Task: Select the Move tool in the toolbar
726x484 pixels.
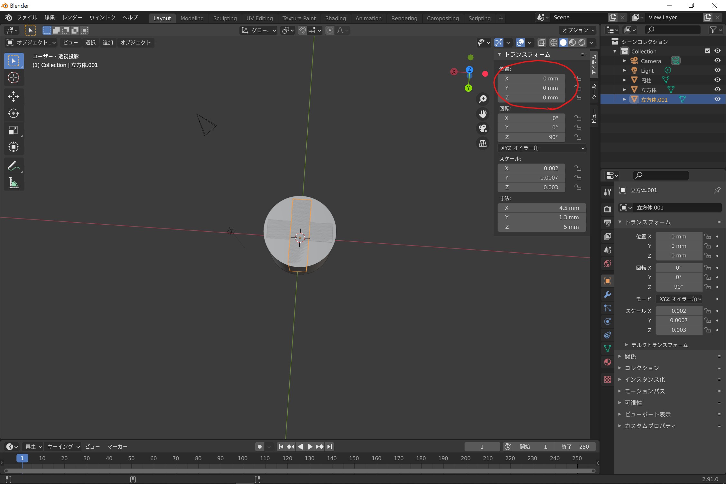Action: coord(13,96)
